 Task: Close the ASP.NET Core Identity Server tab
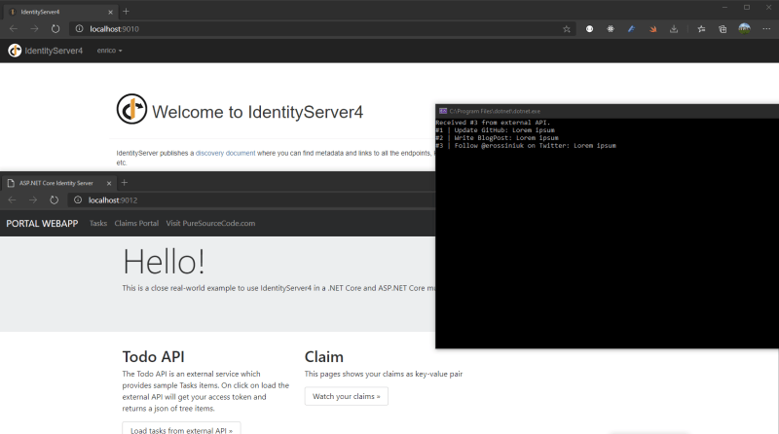pos(109,183)
